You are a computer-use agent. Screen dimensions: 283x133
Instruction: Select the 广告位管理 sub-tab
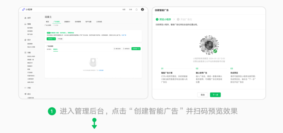coord(48,25)
